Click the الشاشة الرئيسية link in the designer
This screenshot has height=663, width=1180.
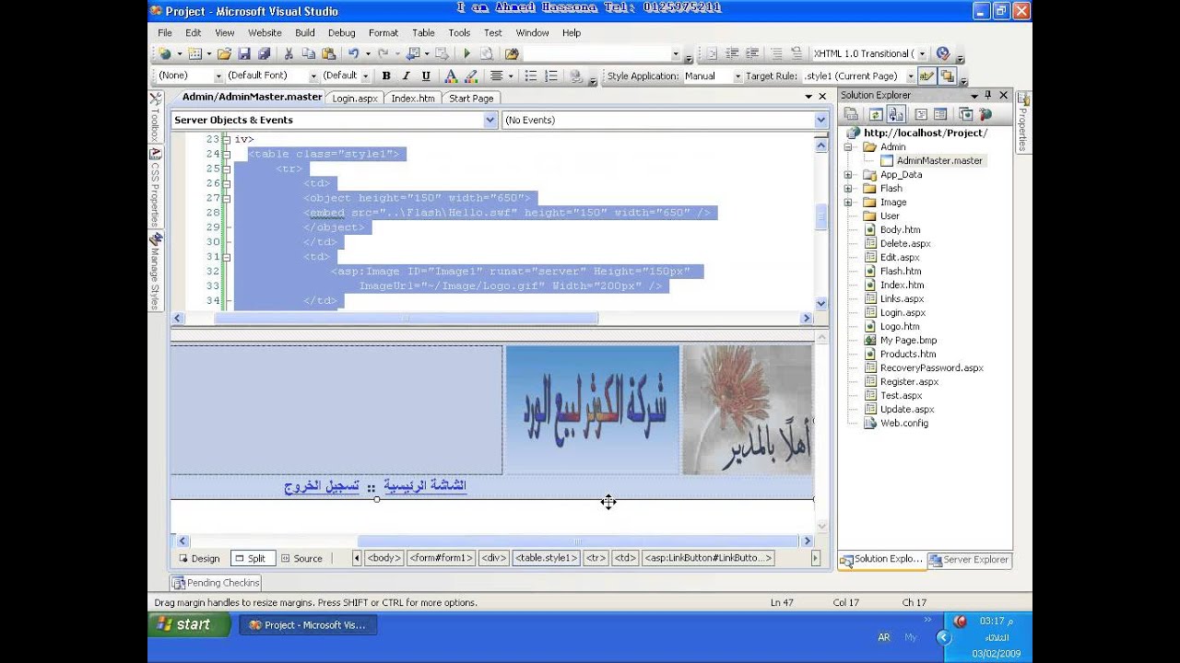tap(425, 485)
